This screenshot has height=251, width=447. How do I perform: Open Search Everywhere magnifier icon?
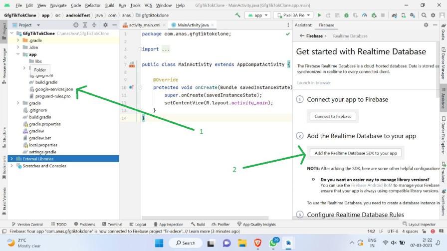(x=424, y=15)
